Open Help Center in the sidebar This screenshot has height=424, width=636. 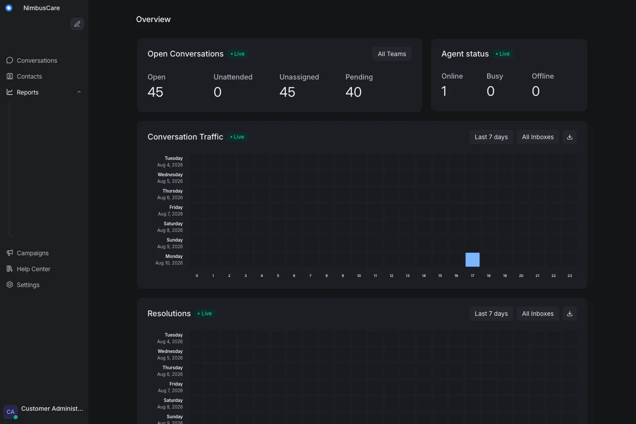[44, 269]
